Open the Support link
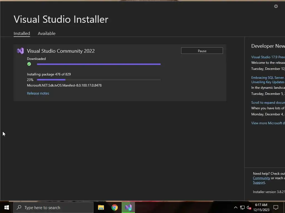This screenshot has width=285, height=213. coord(259,182)
